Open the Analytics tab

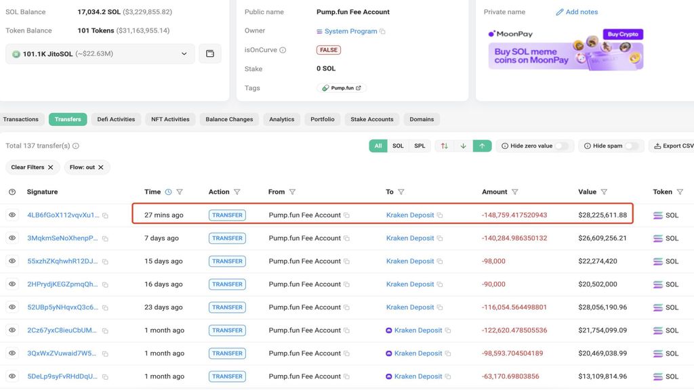(281, 119)
